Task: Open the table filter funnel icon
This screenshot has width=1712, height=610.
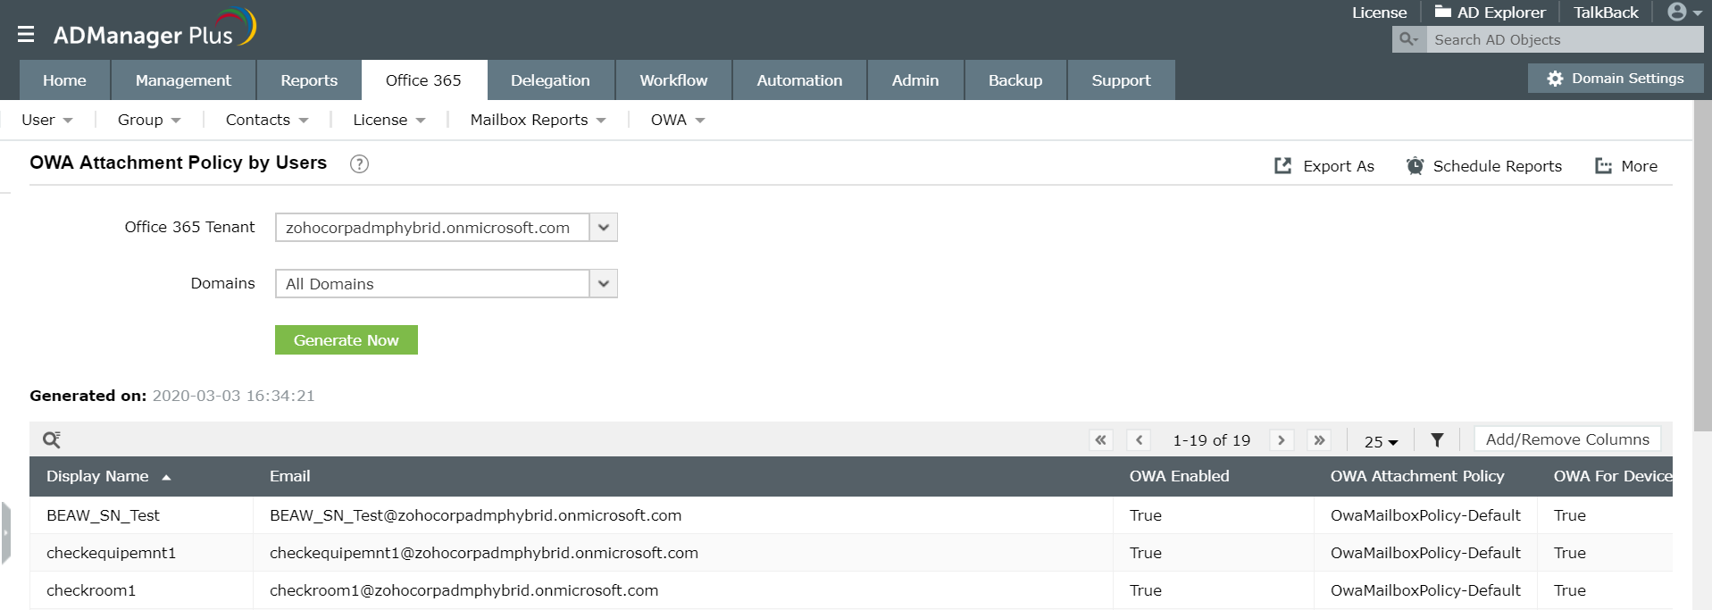Action: click(x=1437, y=440)
